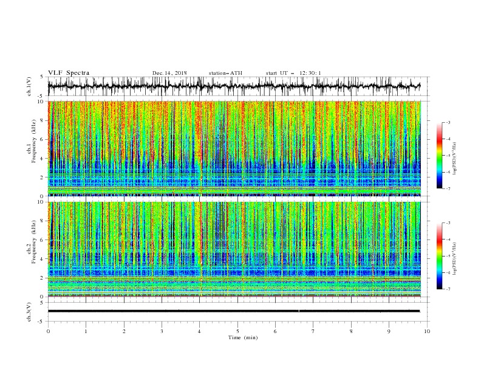Click the "10" kHz tick on ch.2 spectrogram

pyautogui.click(x=41, y=202)
